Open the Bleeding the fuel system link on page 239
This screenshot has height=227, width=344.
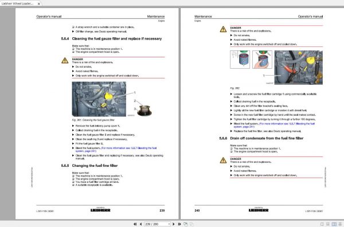(x=116, y=150)
